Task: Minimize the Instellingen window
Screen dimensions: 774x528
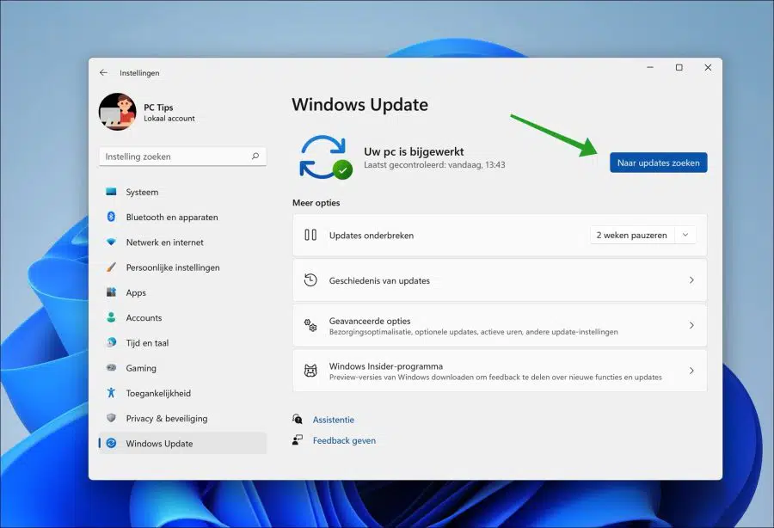Action: pos(650,68)
